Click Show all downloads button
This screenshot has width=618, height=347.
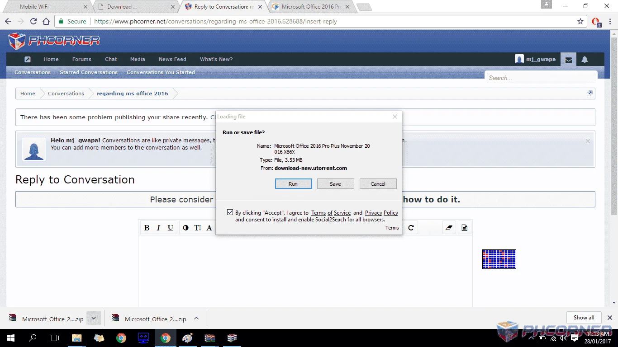click(584, 318)
